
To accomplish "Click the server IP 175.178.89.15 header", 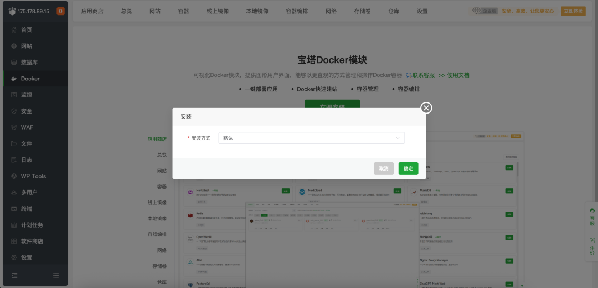I will (33, 11).
